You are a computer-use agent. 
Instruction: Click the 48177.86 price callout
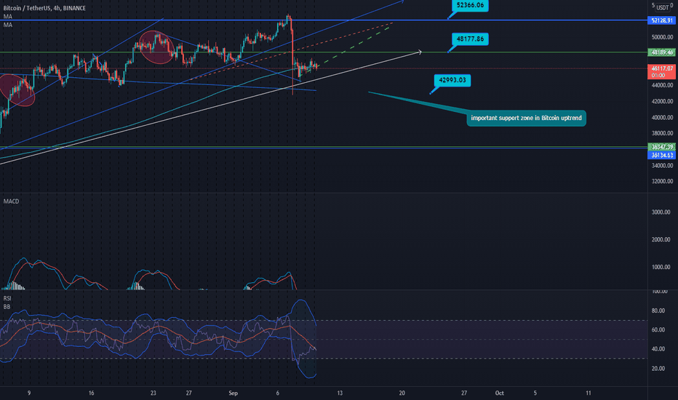tap(470, 39)
